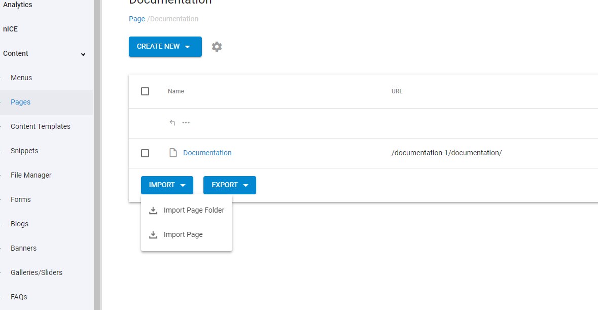Open the CREATE NEW dropdown arrow
The height and width of the screenshot is (310, 598).
[187, 46]
